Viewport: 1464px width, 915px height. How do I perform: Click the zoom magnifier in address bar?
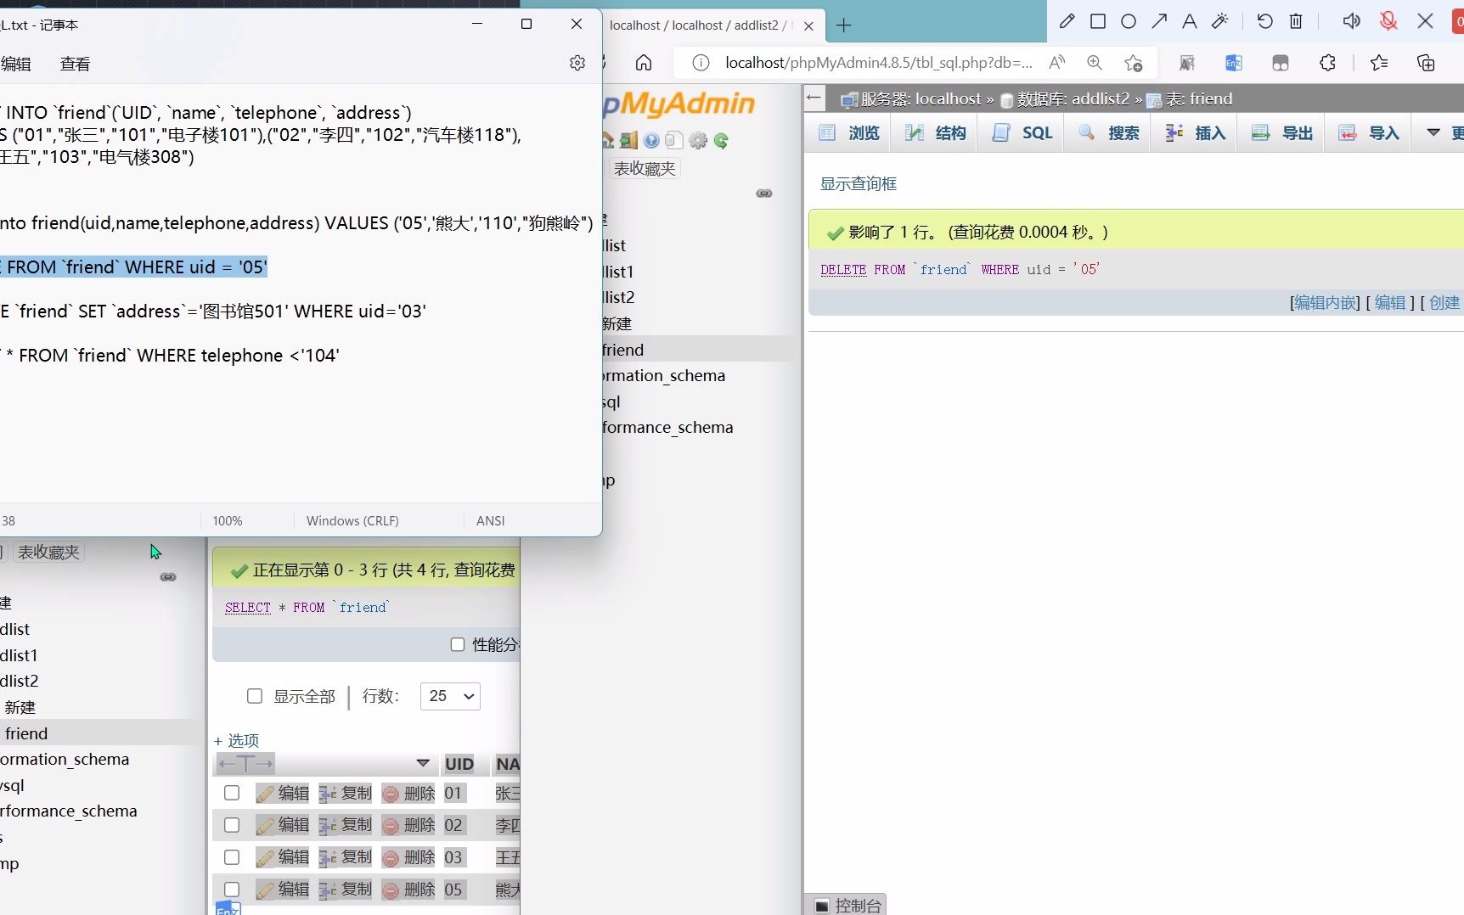[x=1095, y=63]
